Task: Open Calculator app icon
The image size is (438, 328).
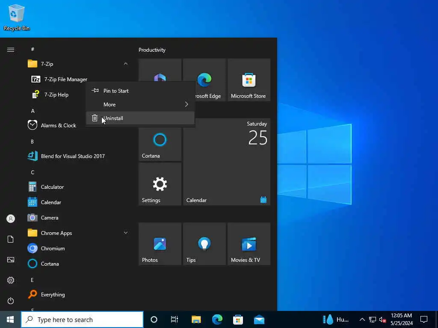Action: coord(33,187)
